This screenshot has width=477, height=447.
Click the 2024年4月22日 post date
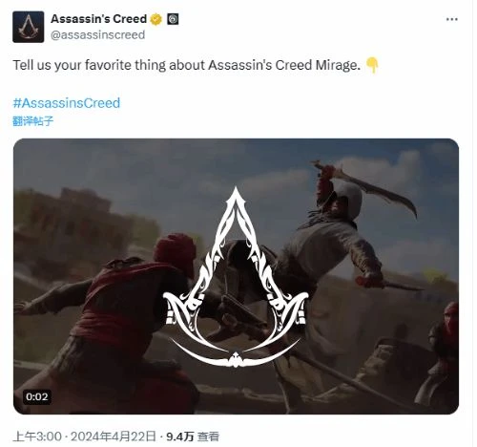click(114, 436)
